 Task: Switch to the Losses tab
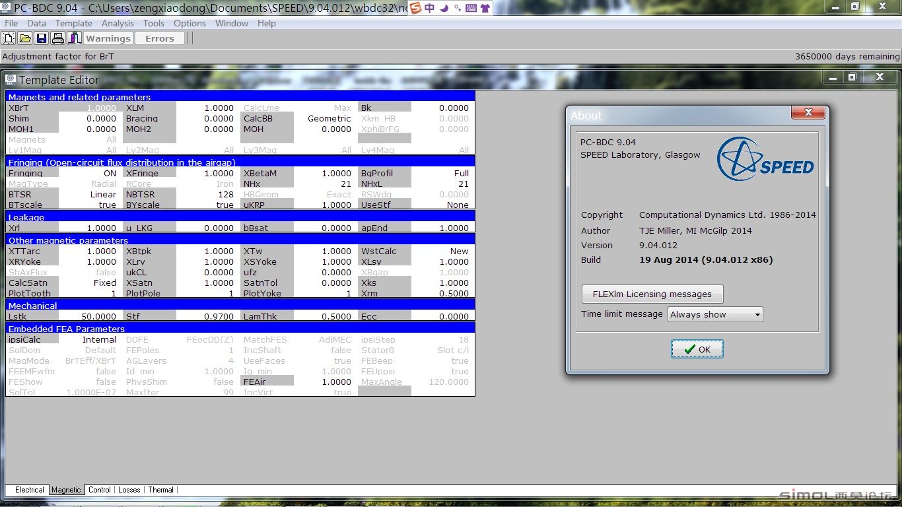tap(129, 490)
